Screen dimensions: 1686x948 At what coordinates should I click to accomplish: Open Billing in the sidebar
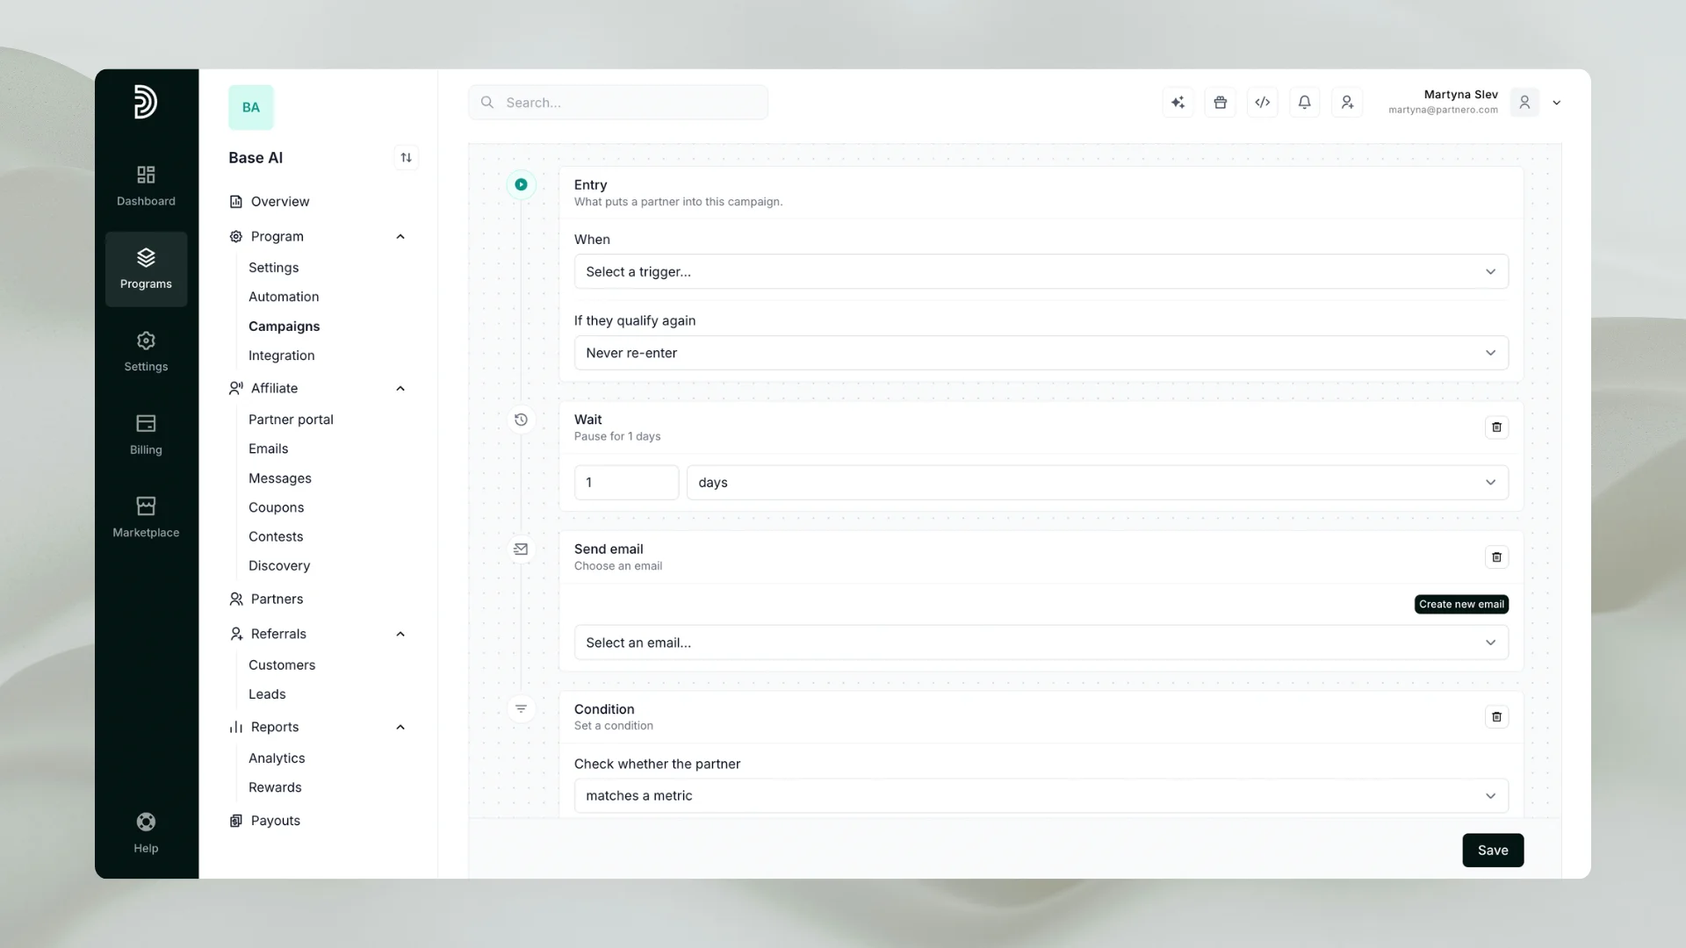point(146,434)
